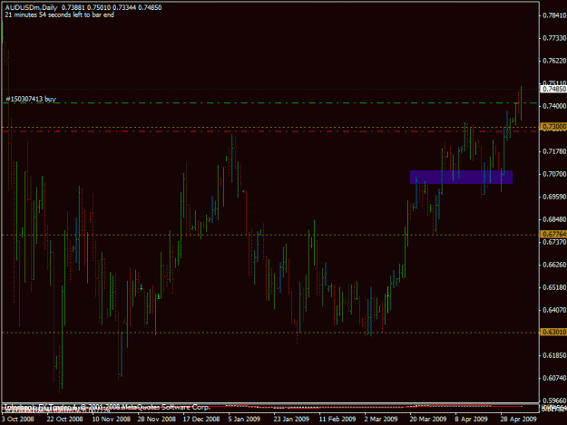Click the 0.65180 price scale value
This screenshot has width=567, height=425.
554,287
